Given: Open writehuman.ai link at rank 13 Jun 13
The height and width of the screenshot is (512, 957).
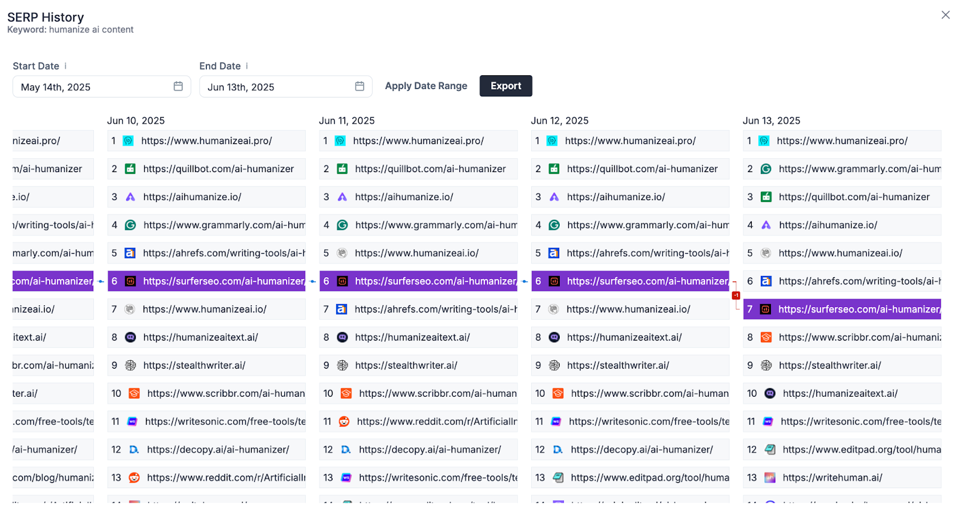Looking at the screenshot, I should 833,478.
